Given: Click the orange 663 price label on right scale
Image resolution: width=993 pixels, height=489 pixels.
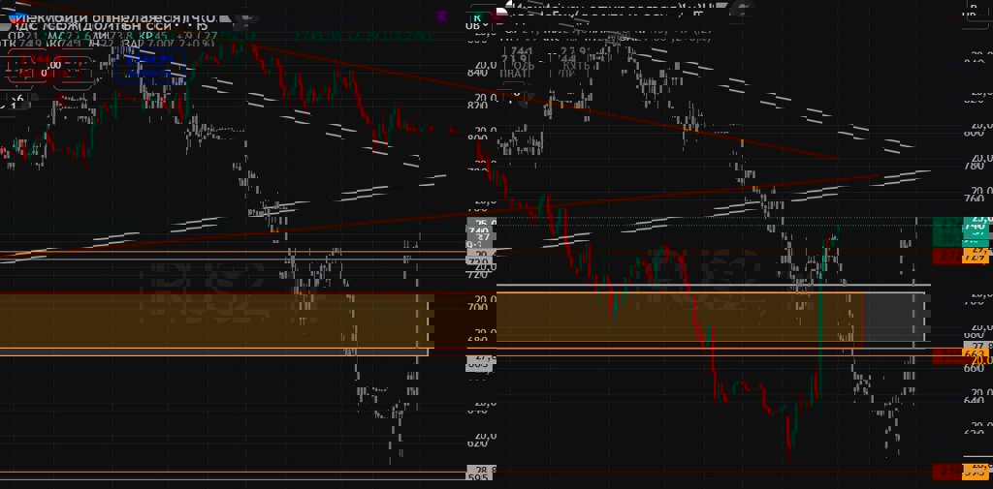Looking at the screenshot, I should pyautogui.click(x=975, y=355).
